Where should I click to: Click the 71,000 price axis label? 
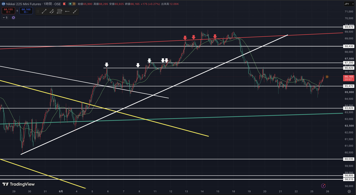point(349,11)
